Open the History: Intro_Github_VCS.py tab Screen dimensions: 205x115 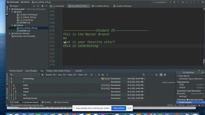pyautogui.click(x=58, y=71)
